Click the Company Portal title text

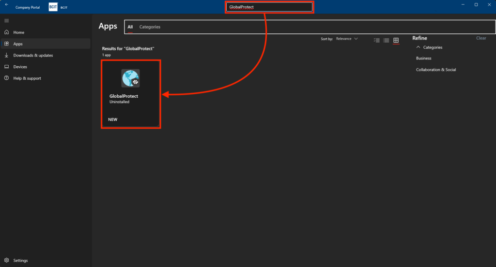pyautogui.click(x=28, y=7)
